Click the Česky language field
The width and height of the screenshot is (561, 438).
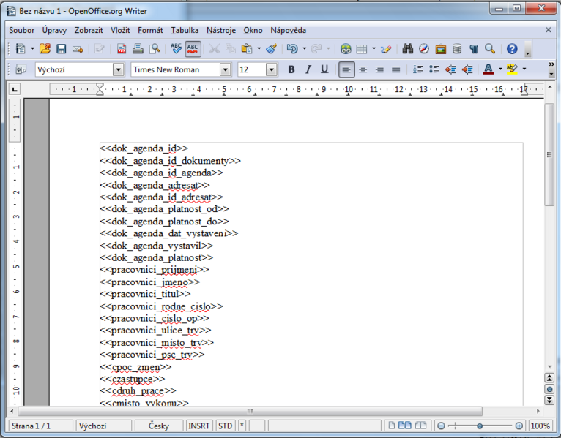click(x=159, y=426)
